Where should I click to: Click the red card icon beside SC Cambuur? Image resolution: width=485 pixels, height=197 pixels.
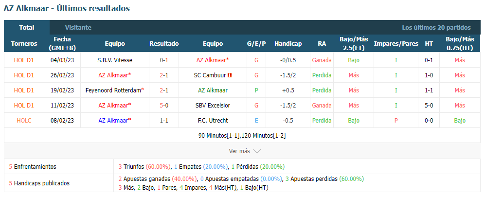point(230,75)
